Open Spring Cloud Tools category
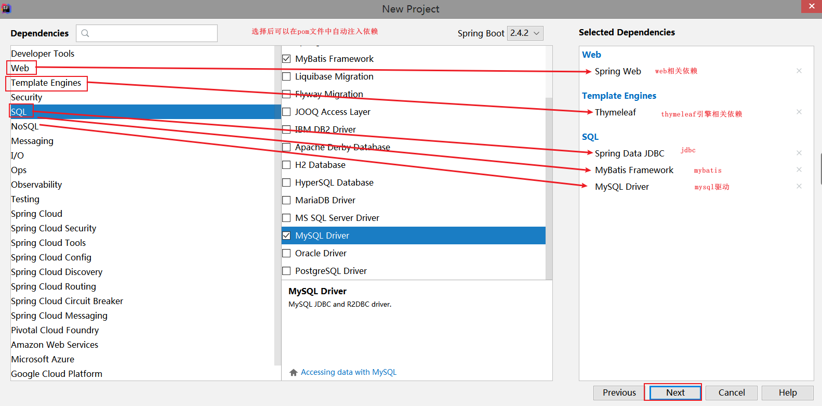 tap(48, 243)
